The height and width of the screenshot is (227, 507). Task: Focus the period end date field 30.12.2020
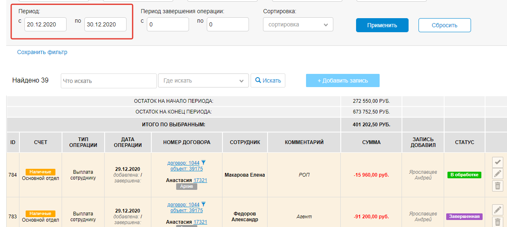(105, 25)
